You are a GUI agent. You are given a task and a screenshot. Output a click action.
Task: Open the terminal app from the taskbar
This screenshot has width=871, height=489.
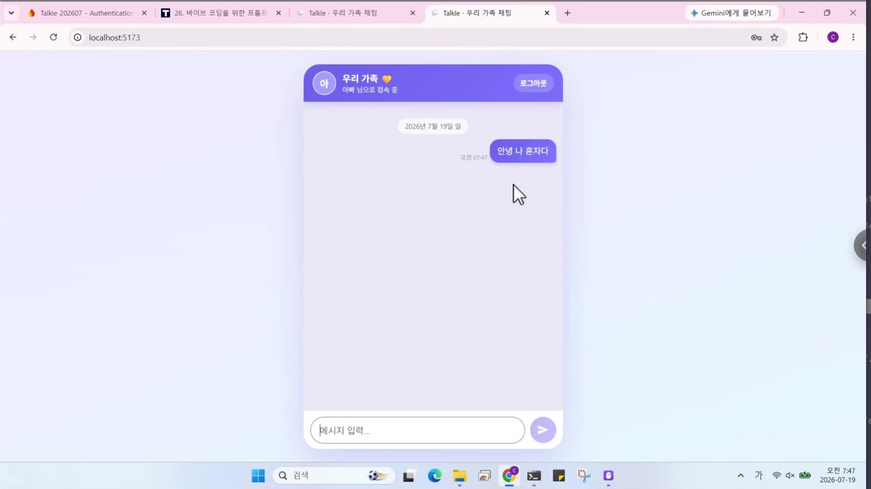click(x=534, y=476)
